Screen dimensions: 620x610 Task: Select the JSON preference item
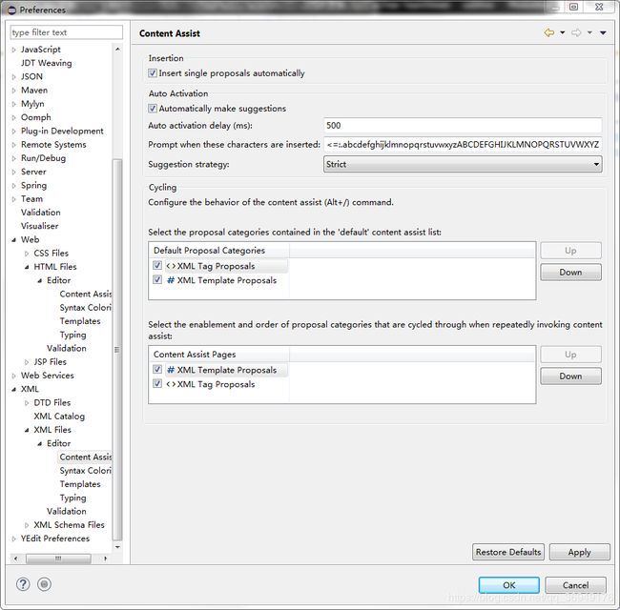[31, 76]
